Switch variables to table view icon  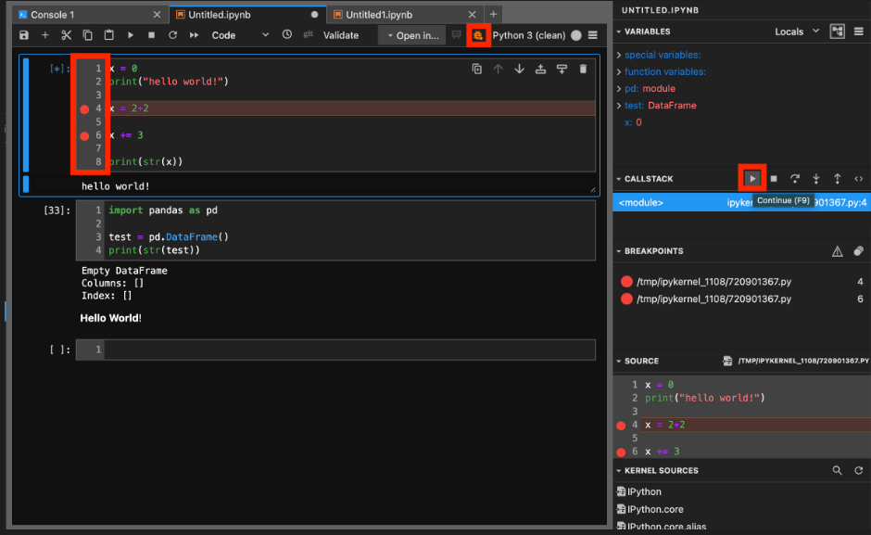pos(859,32)
